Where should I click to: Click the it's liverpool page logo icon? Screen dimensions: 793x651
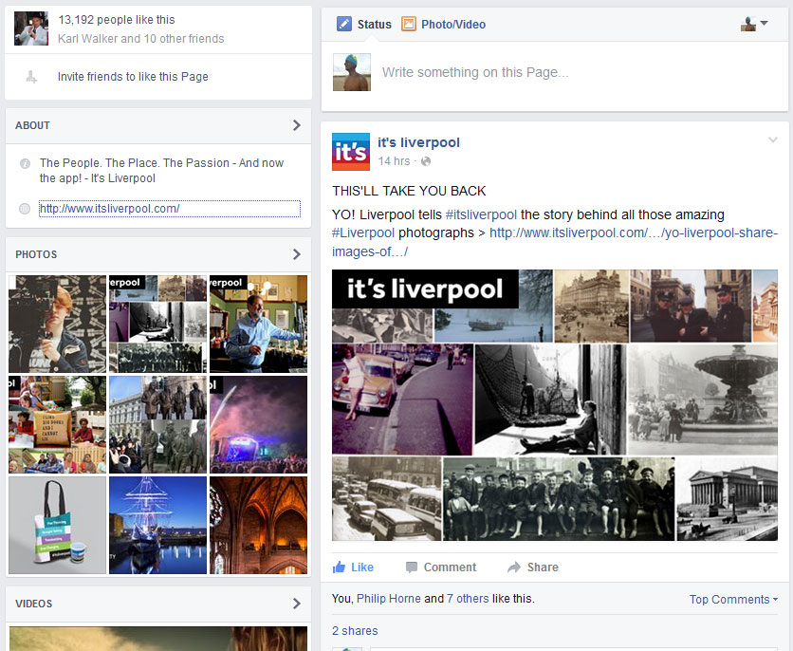click(350, 152)
